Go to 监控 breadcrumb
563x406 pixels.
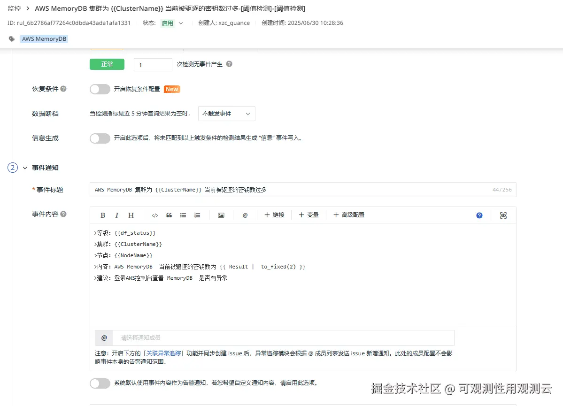pyautogui.click(x=15, y=8)
